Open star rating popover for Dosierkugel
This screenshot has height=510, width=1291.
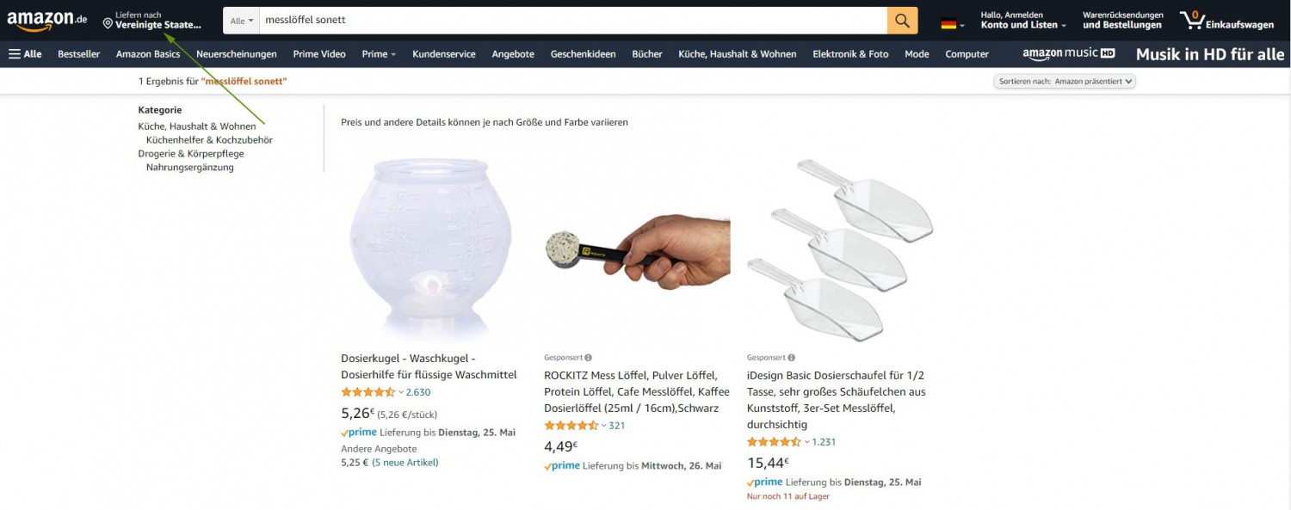(372, 392)
